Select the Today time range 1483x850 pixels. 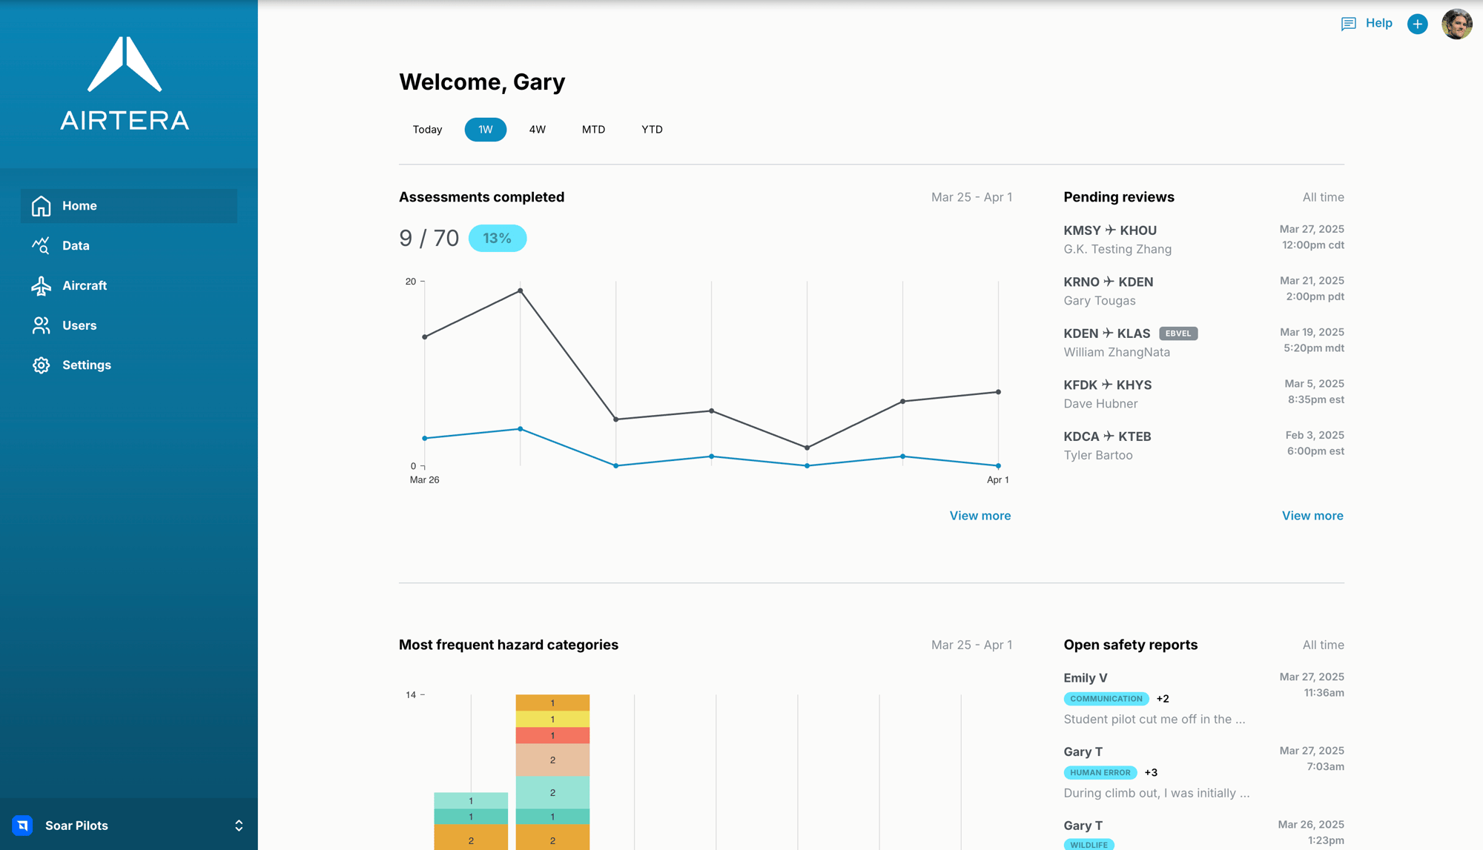(x=427, y=130)
